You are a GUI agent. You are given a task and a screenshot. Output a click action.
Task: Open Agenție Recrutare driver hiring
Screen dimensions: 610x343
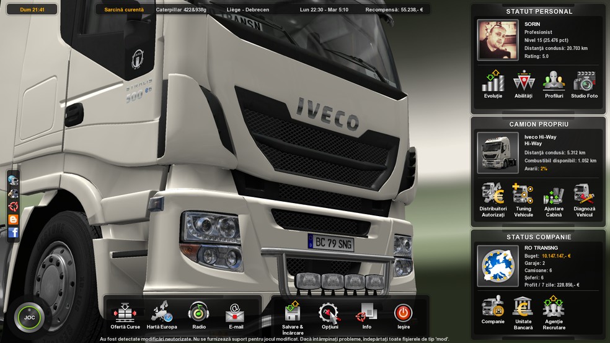pos(553,308)
